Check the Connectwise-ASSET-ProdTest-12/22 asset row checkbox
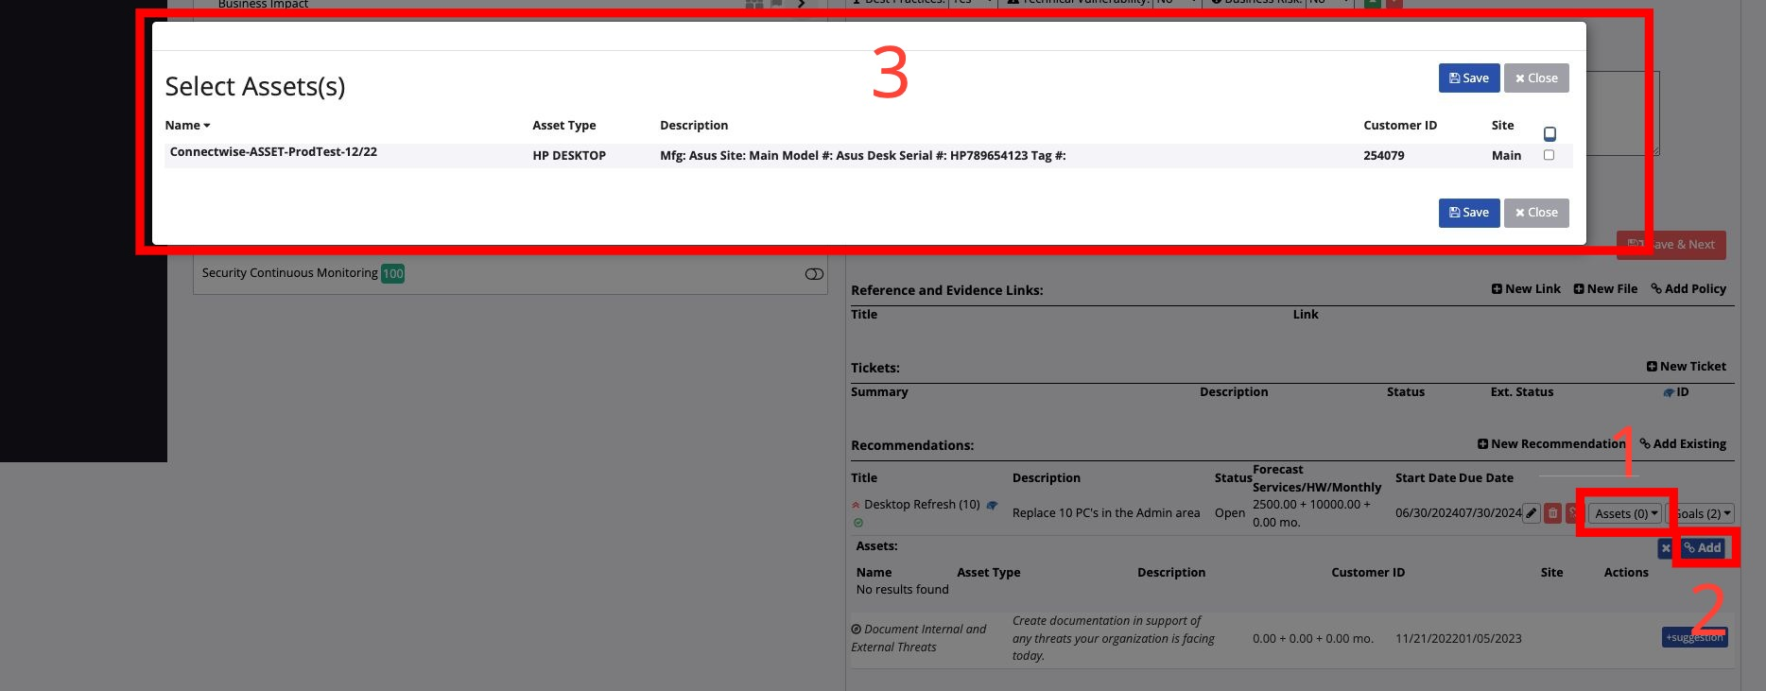This screenshot has width=1766, height=691. click(1549, 155)
